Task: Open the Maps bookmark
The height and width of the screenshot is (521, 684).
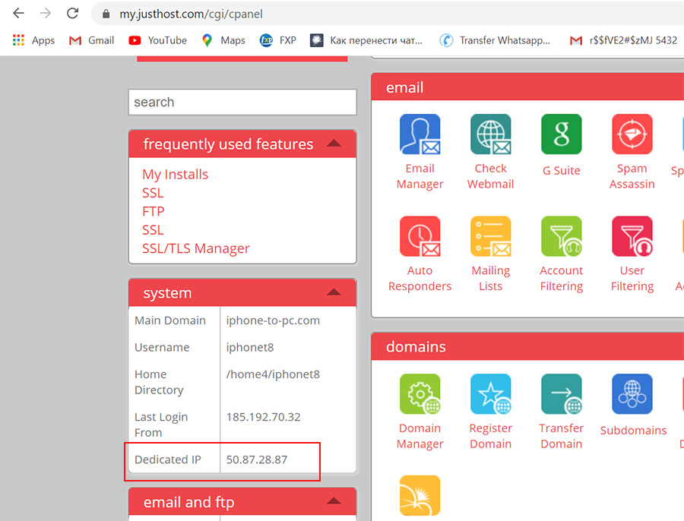Action: pos(223,40)
